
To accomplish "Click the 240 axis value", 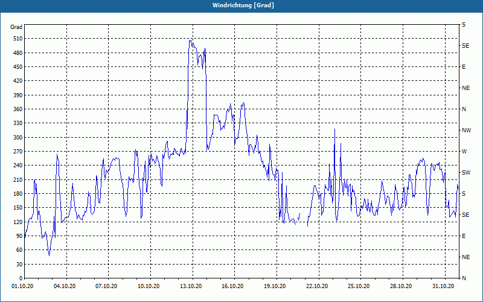I will 18,165.
